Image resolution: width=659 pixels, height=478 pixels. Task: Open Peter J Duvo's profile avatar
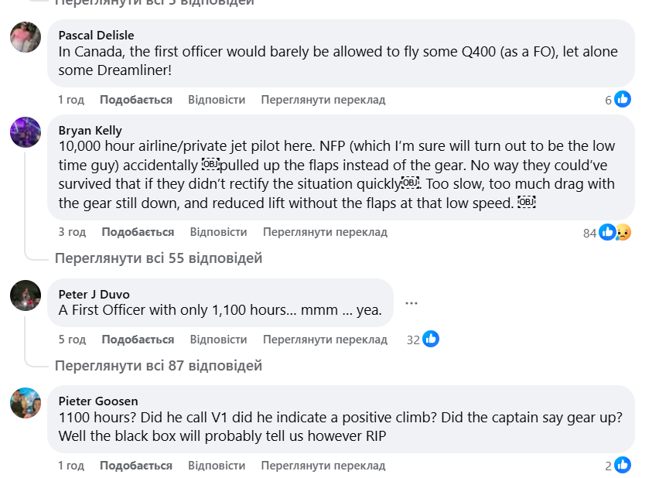[x=26, y=295]
